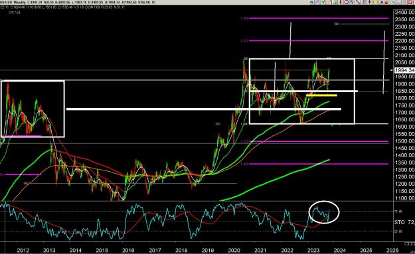Click the green-red bars toolbar icon
Screen dimensions: 415x254
pos(335,2)
